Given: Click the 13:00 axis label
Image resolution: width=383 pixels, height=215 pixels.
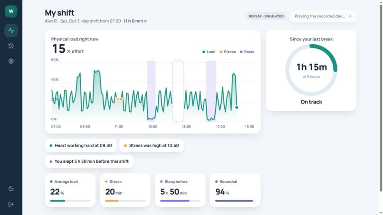Looking at the screenshot, I should [153, 127].
